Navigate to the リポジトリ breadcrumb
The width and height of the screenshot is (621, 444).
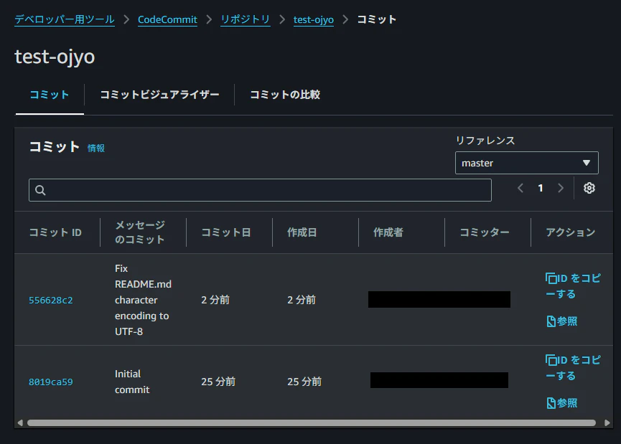(246, 19)
